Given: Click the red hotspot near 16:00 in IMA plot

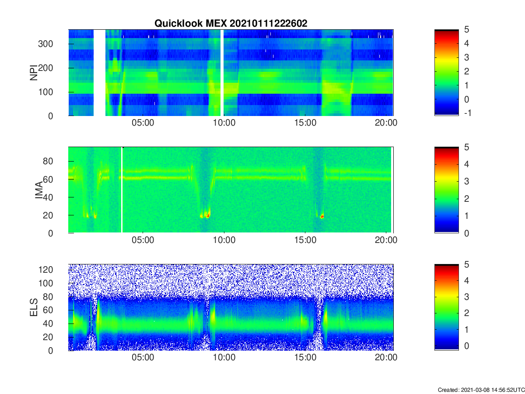Looking at the screenshot, I should pos(322,216).
